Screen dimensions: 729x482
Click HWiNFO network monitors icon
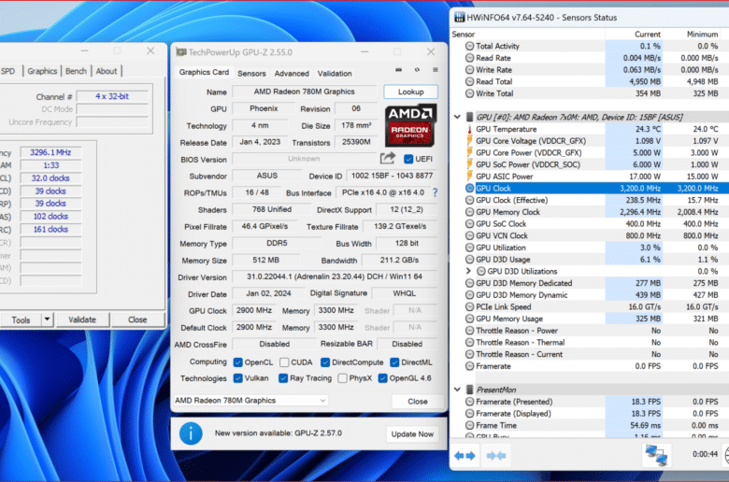tap(656, 455)
